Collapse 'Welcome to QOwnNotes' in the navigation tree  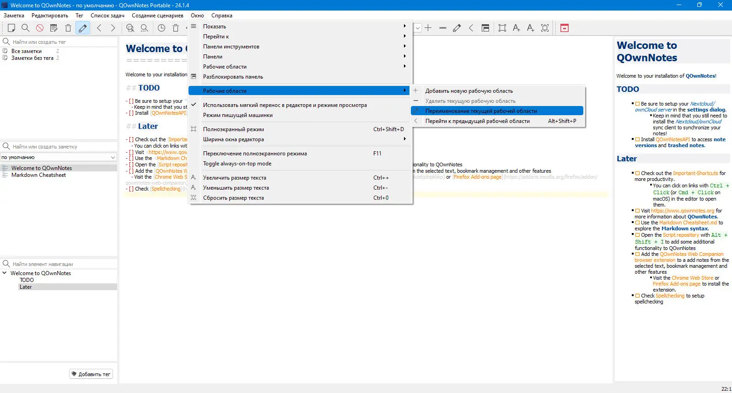[5, 273]
